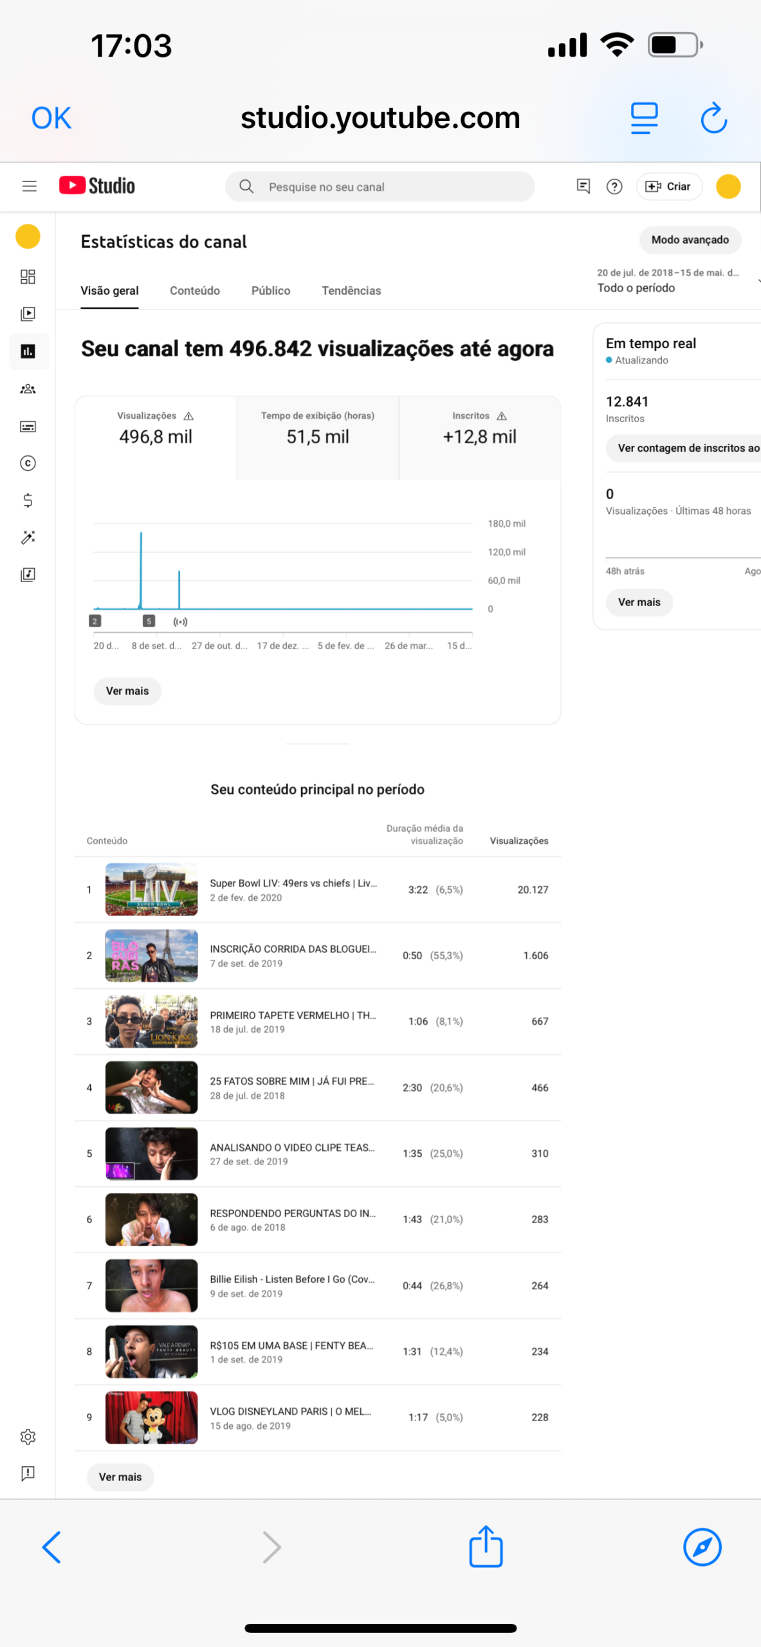The image size is (761, 1647).
Task: Click the yellow account avatar in header
Action: coord(728,187)
